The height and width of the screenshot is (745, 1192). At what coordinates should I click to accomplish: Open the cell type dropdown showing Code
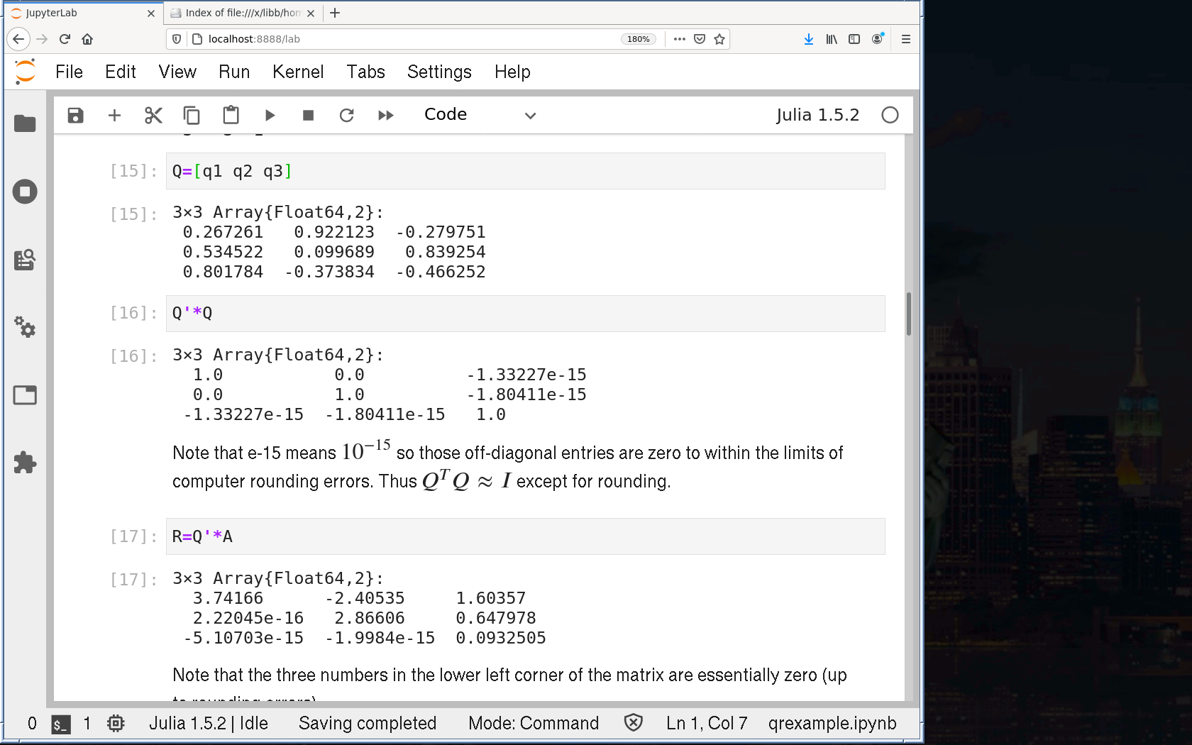tap(479, 115)
